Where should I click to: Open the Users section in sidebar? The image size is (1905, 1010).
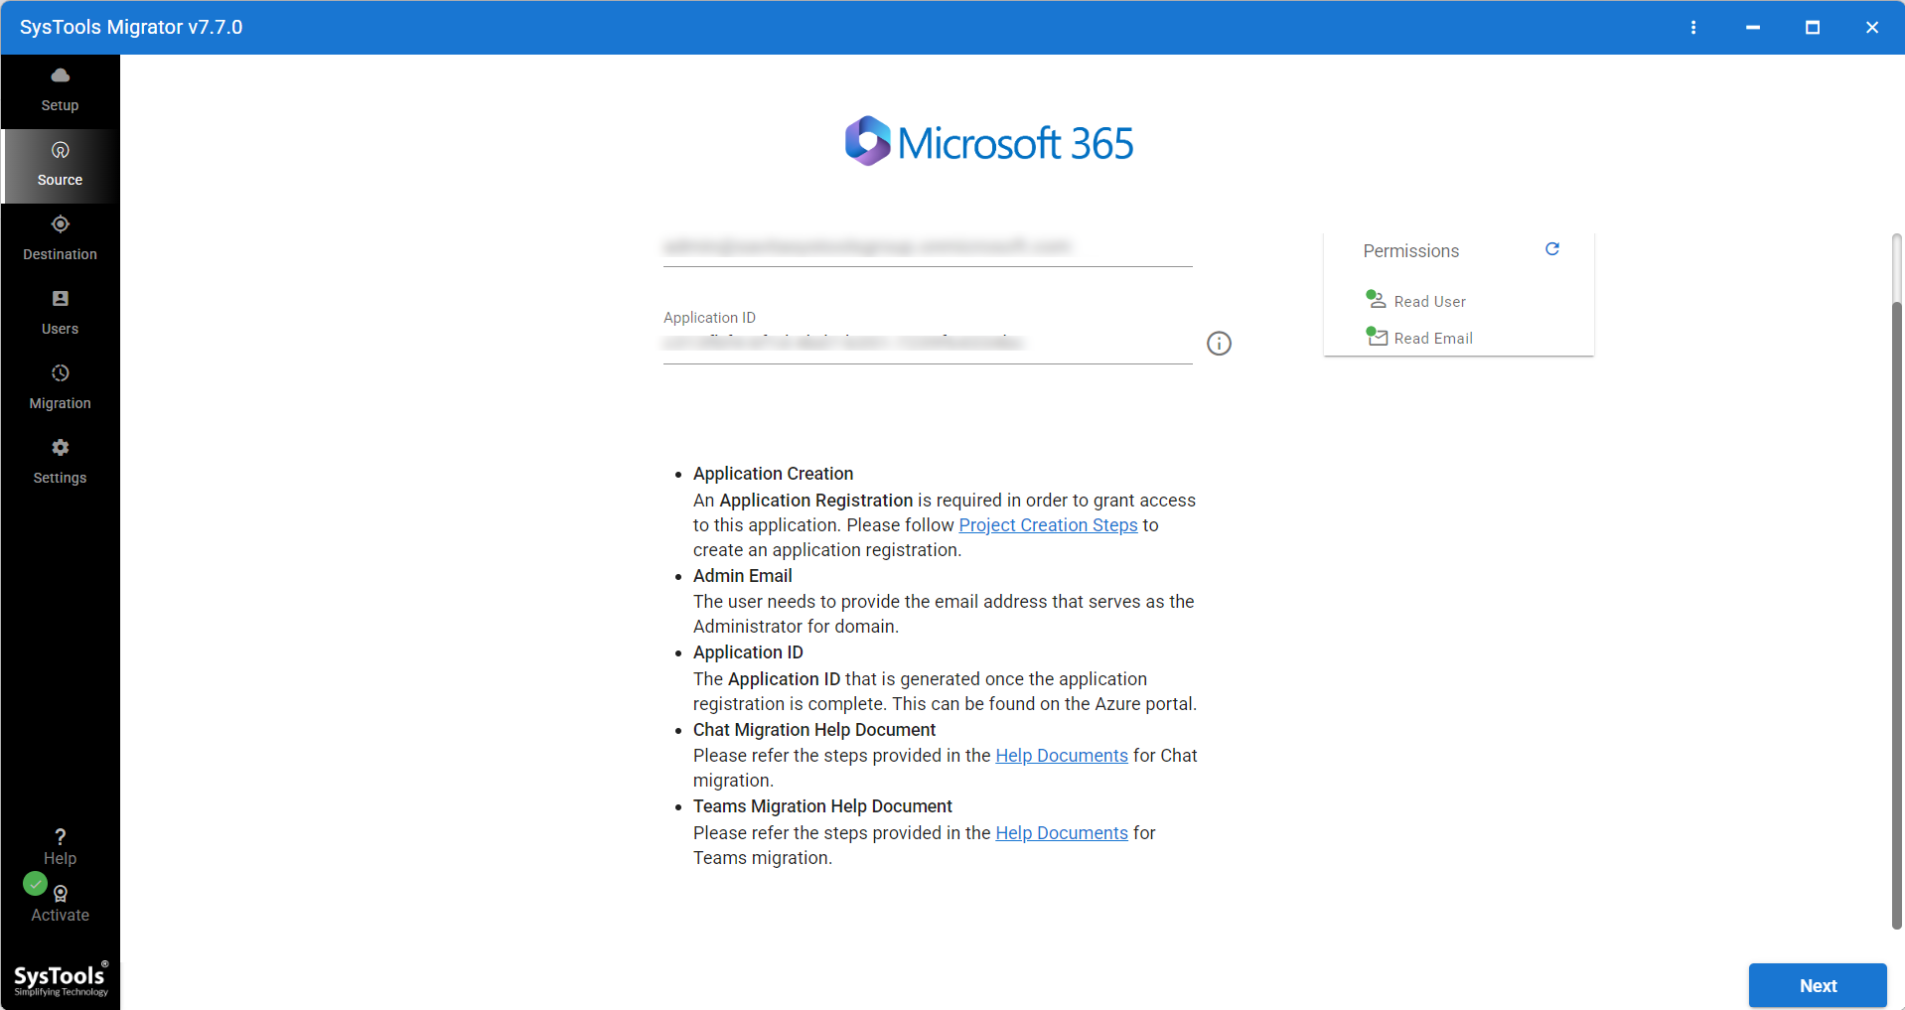[60, 311]
